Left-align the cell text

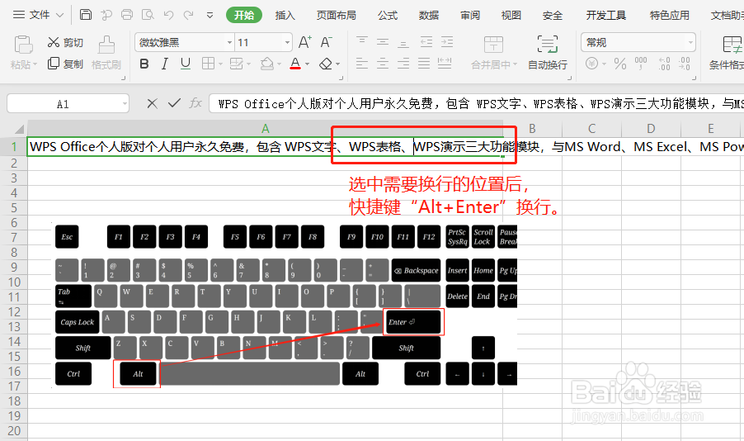click(362, 64)
